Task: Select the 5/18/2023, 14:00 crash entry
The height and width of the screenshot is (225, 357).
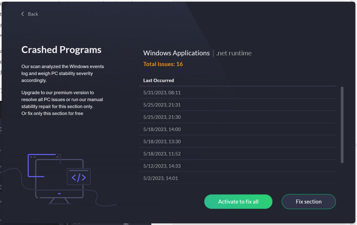Action: tap(237, 129)
